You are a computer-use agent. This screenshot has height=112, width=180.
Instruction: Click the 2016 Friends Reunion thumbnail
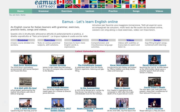(x=58, y=82)
